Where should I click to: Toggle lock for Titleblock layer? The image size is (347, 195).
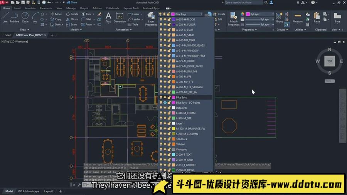tap(169, 139)
